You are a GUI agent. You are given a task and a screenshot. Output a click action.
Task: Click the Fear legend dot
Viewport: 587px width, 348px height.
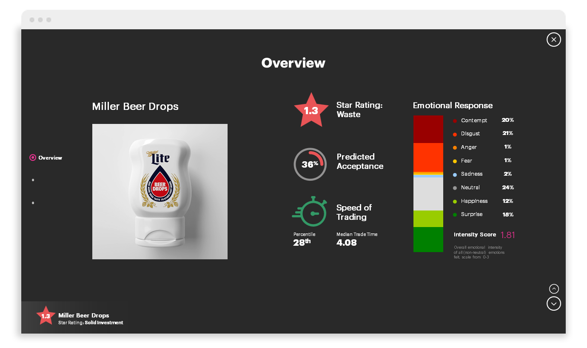pyautogui.click(x=455, y=161)
